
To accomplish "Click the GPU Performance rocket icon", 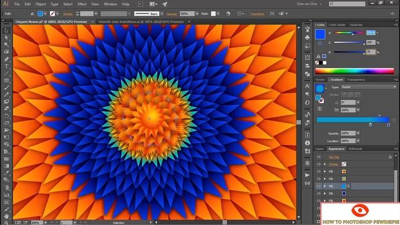I will coord(165,4).
